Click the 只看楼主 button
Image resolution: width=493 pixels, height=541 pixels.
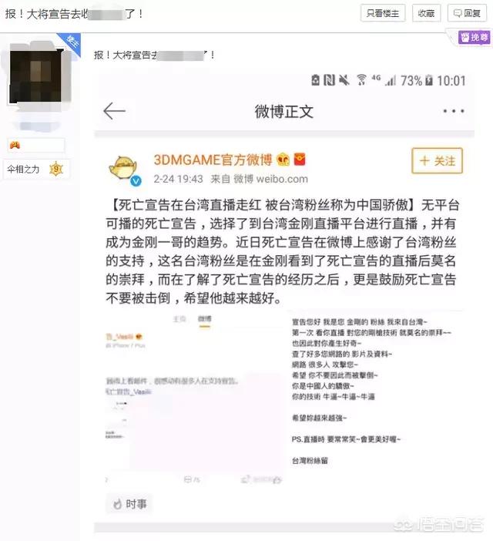click(x=383, y=13)
